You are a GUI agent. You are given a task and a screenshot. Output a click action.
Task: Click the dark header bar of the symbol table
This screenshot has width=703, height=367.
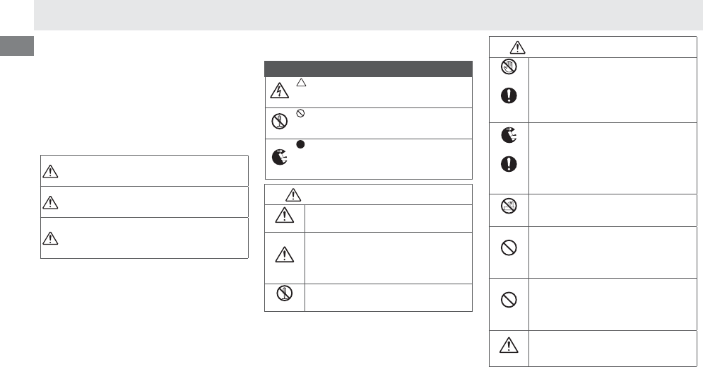(x=368, y=69)
